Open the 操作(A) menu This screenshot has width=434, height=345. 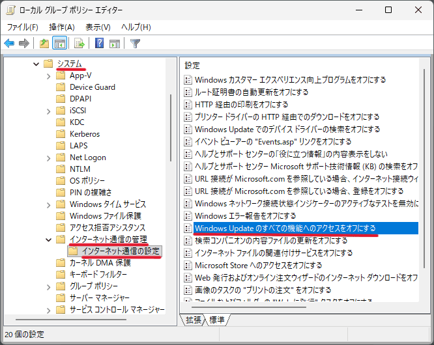[x=62, y=27]
